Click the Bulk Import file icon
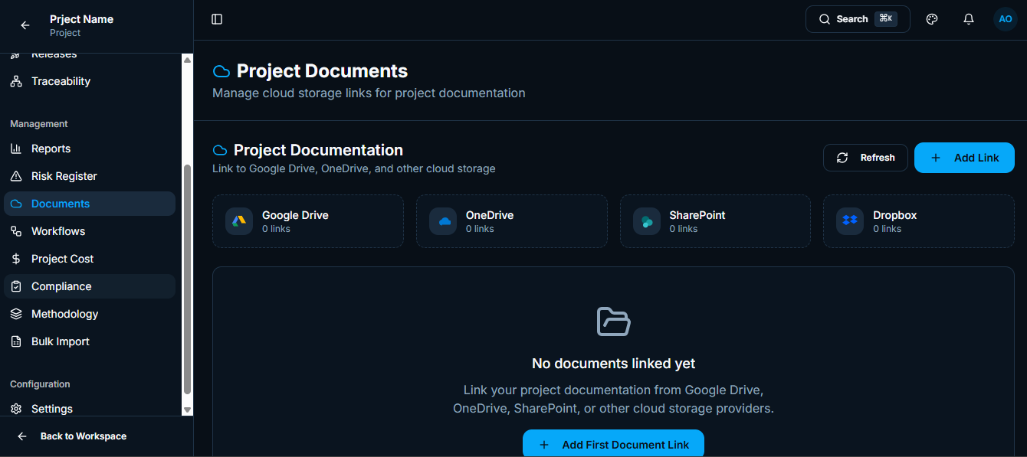Viewport: 1027px width, 457px height. point(16,341)
